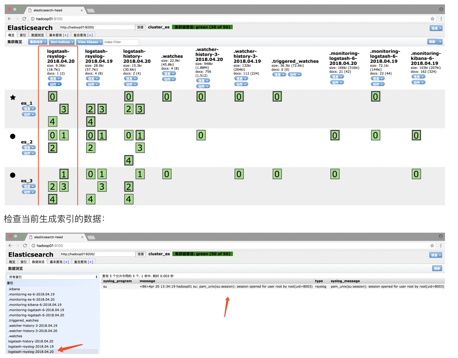Screen dimensions: 458x358
Task: Click the browser back arrow in bottom window
Action: pyautogui.click(x=10, y=245)
